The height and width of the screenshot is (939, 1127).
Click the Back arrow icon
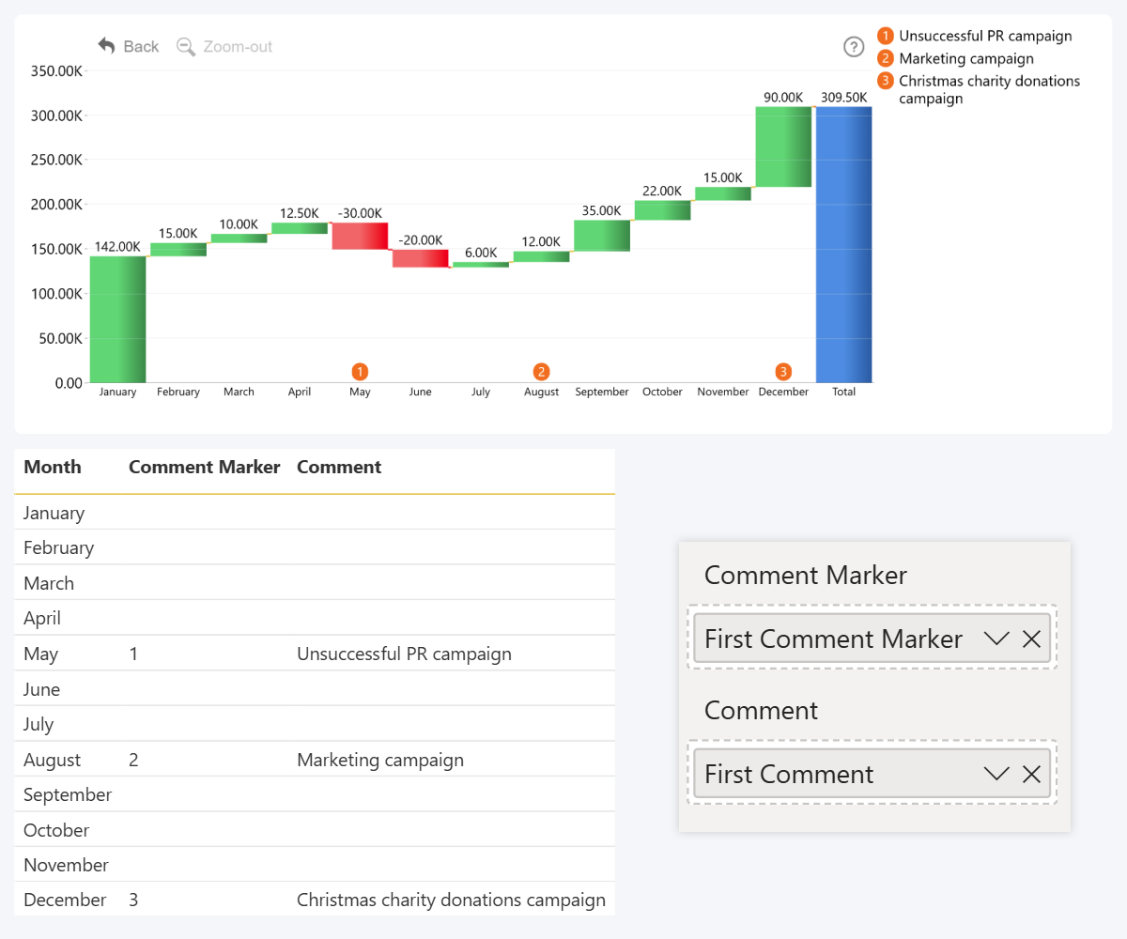[x=107, y=46]
